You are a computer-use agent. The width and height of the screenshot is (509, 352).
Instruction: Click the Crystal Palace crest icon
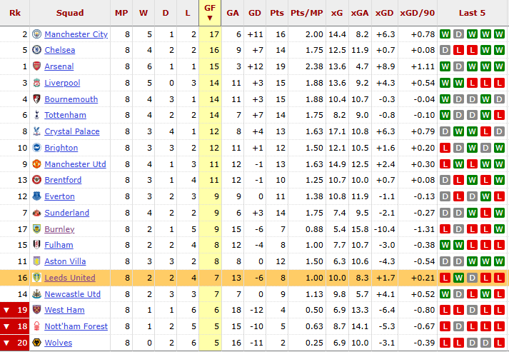[36, 131]
